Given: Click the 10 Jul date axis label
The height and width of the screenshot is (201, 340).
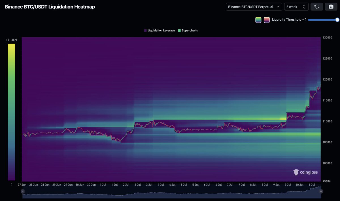Looking at the screenshot, I should pos(299,185).
